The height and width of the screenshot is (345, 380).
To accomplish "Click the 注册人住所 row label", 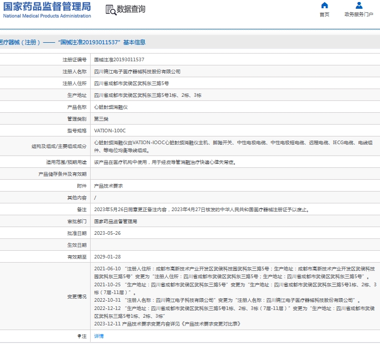I will coord(74,83).
